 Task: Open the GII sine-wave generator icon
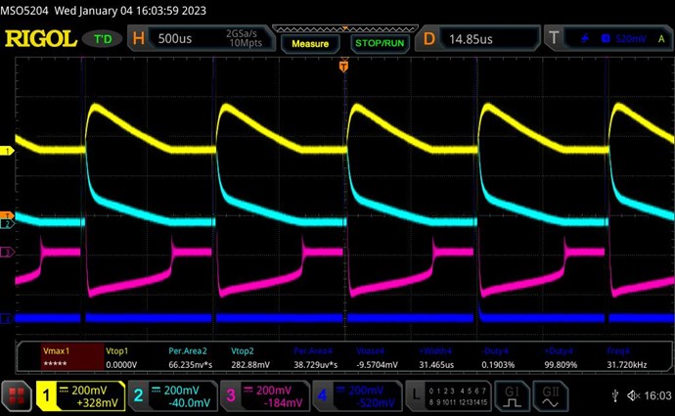[550, 396]
